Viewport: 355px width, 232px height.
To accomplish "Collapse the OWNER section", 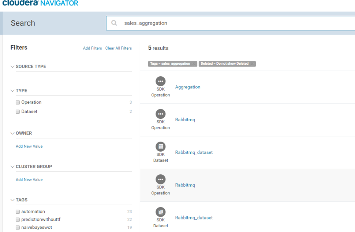I will 12,133.
